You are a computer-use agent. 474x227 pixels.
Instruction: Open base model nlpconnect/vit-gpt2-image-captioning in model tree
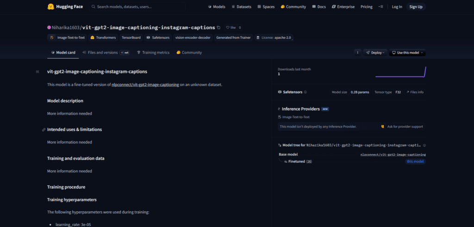click(x=393, y=154)
